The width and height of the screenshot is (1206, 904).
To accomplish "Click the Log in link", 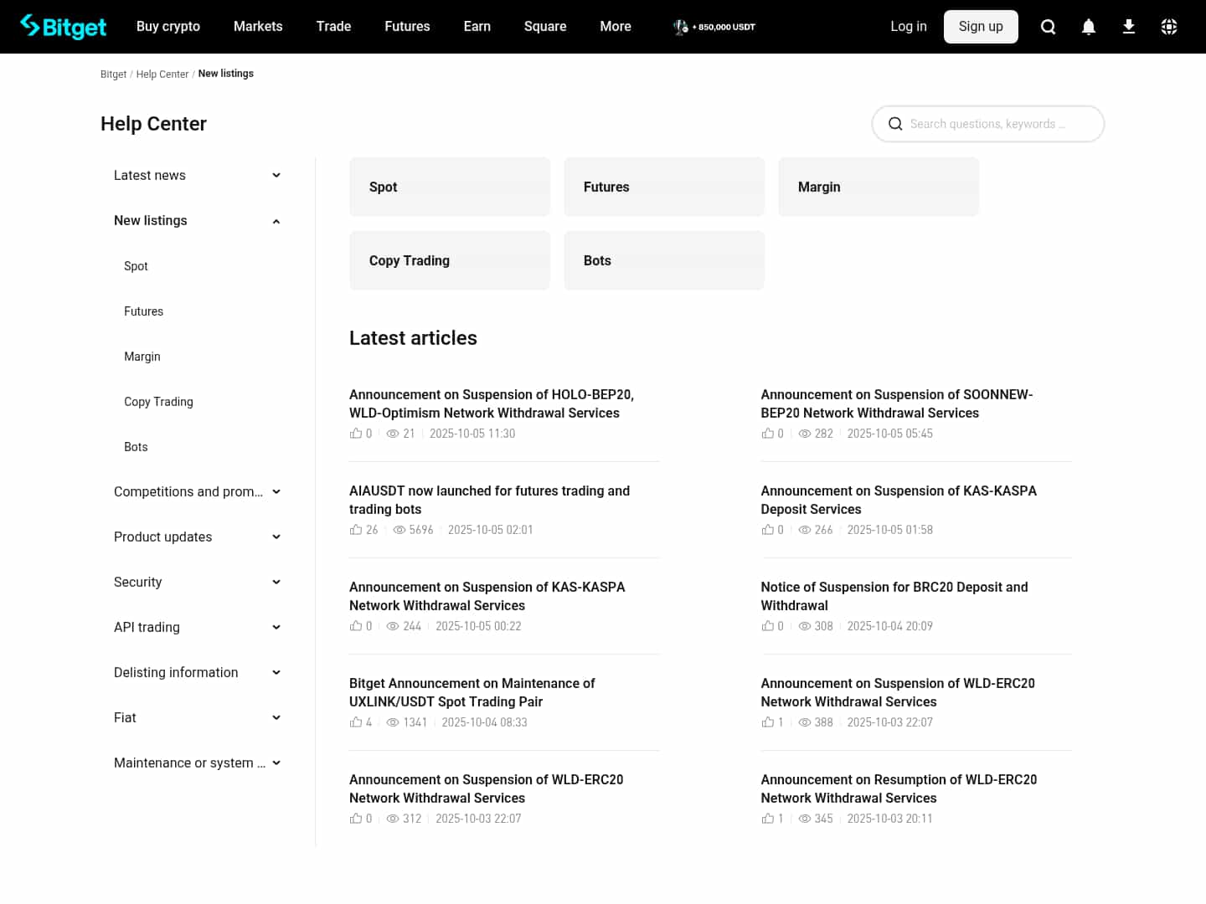I will 908,27.
